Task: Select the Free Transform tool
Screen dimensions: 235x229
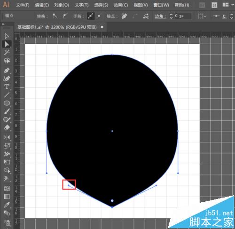Action: click(x=7, y=162)
